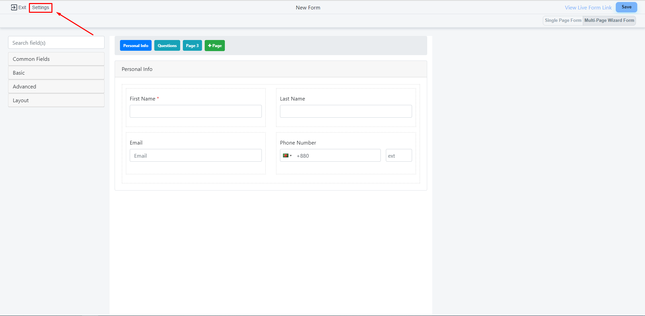The image size is (645, 316).
Task: Click the phone ext input field
Action: pyautogui.click(x=399, y=156)
